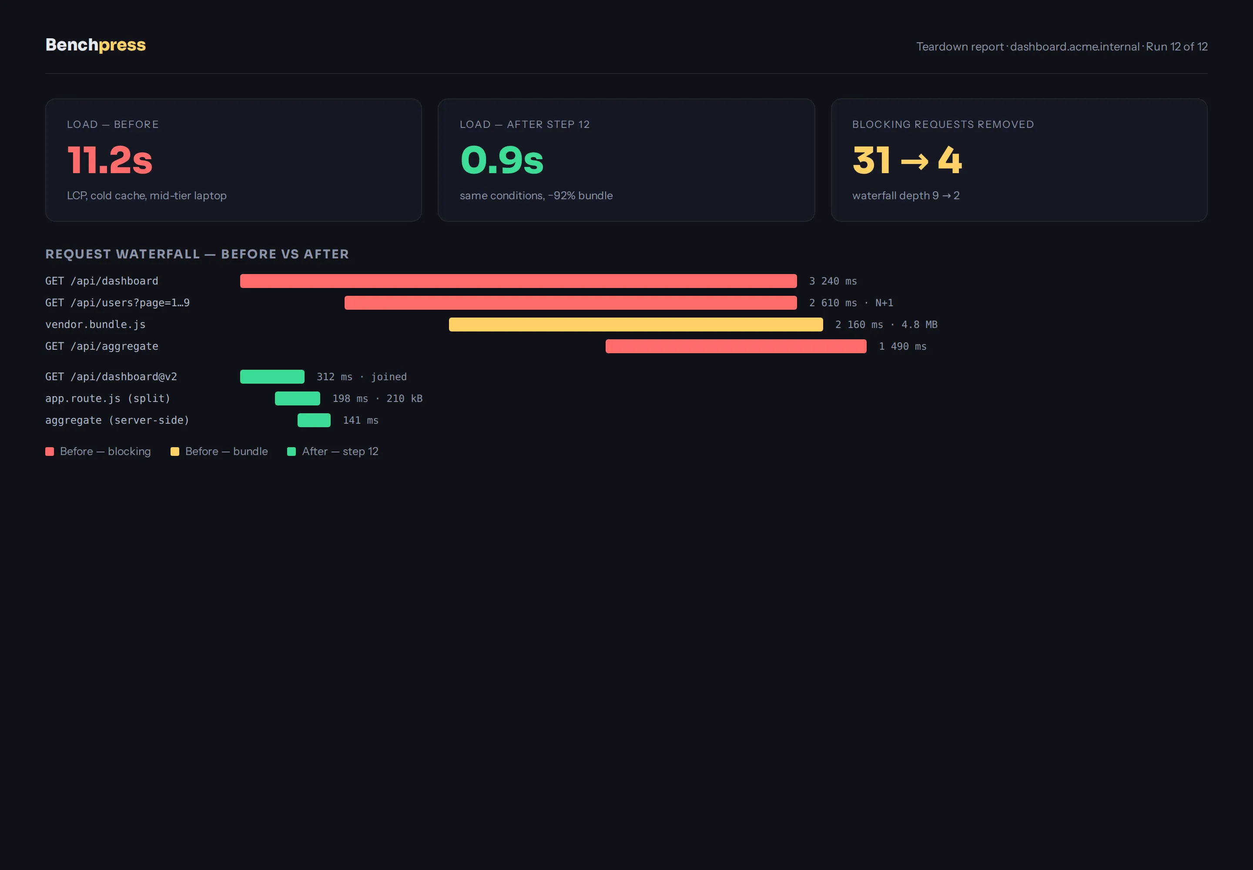This screenshot has width=1253, height=870.
Task: Click the '198 ms · 210 kB' value
Action: [377, 398]
